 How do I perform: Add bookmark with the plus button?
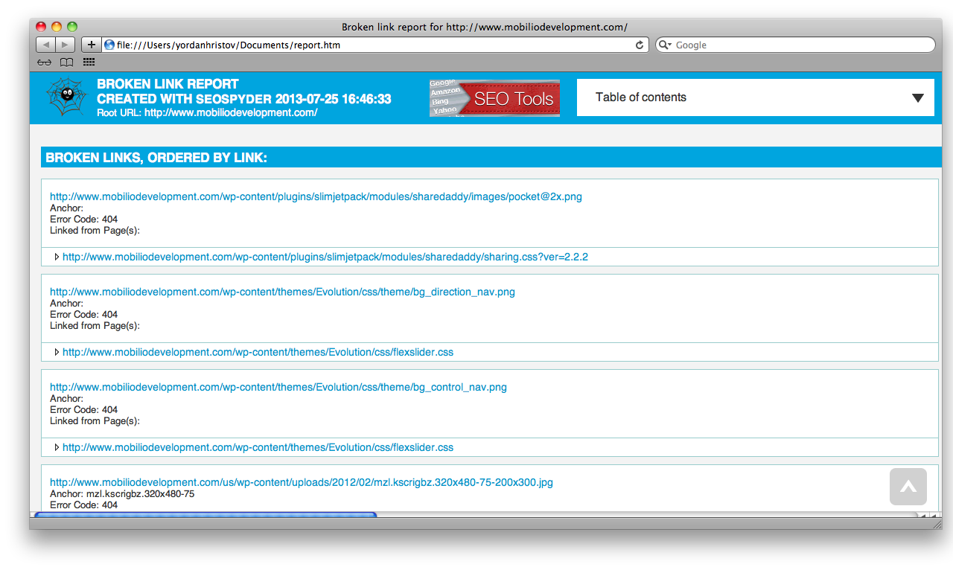(x=91, y=45)
